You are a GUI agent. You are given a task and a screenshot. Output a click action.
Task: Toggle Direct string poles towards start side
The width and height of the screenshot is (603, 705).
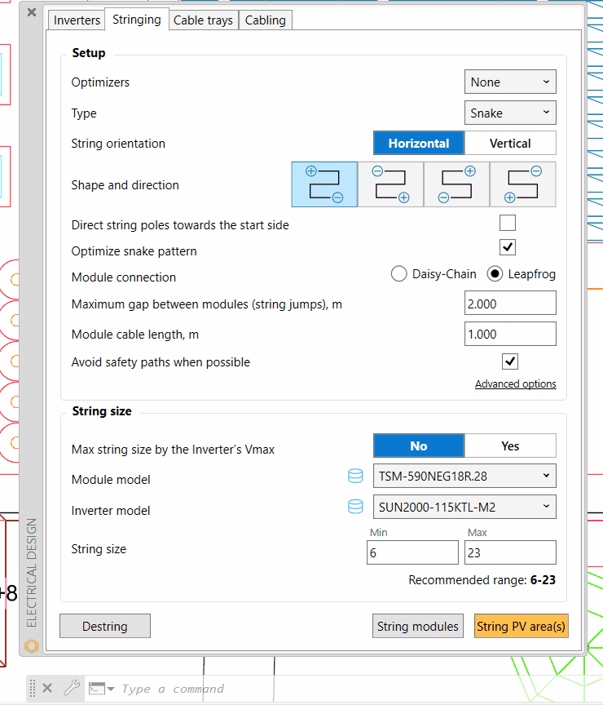point(508,223)
